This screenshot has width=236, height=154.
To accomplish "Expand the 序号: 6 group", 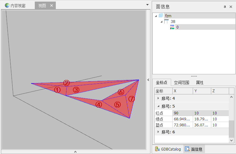I will point(158,132).
